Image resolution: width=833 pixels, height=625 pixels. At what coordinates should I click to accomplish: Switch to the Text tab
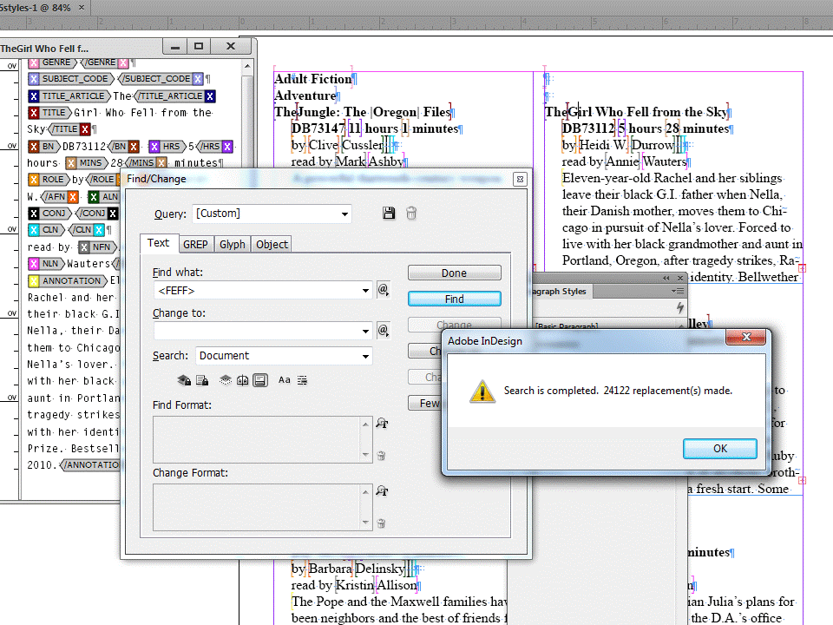click(158, 243)
